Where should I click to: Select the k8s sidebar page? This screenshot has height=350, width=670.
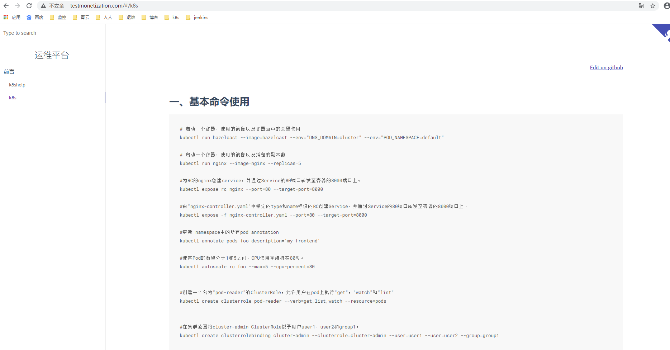click(x=13, y=98)
